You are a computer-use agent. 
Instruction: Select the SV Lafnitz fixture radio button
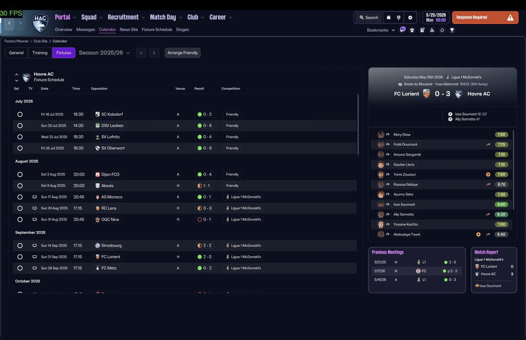pos(20,137)
